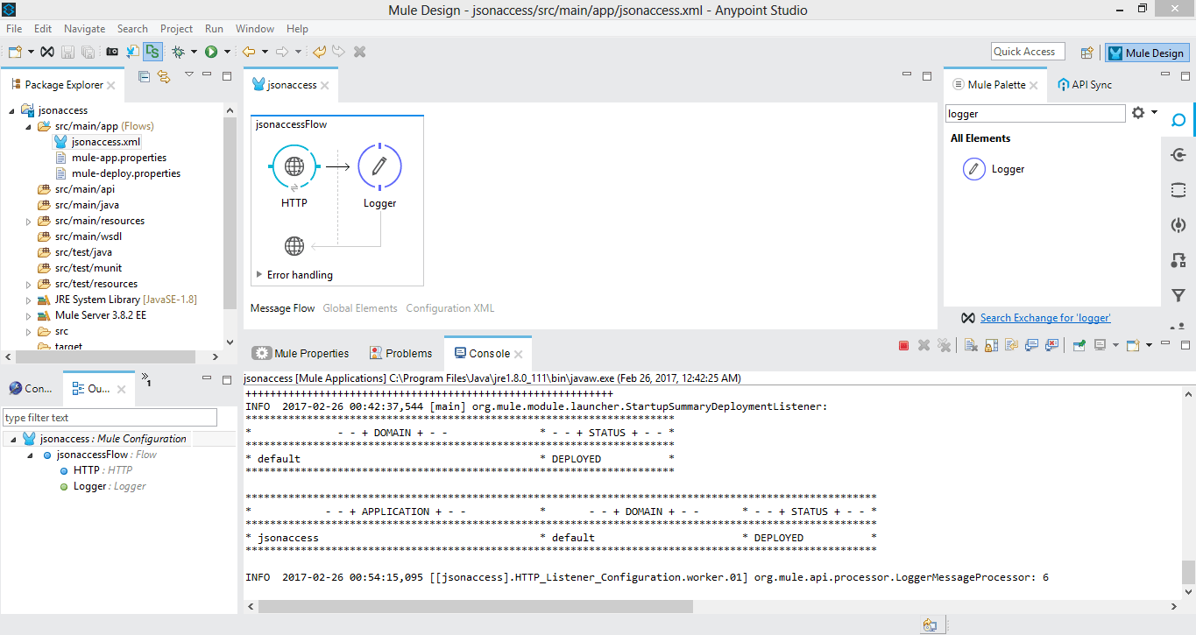This screenshot has width=1196, height=635.
Task: Click the Package Explorer vertical scrollbar
Action: pos(230,213)
